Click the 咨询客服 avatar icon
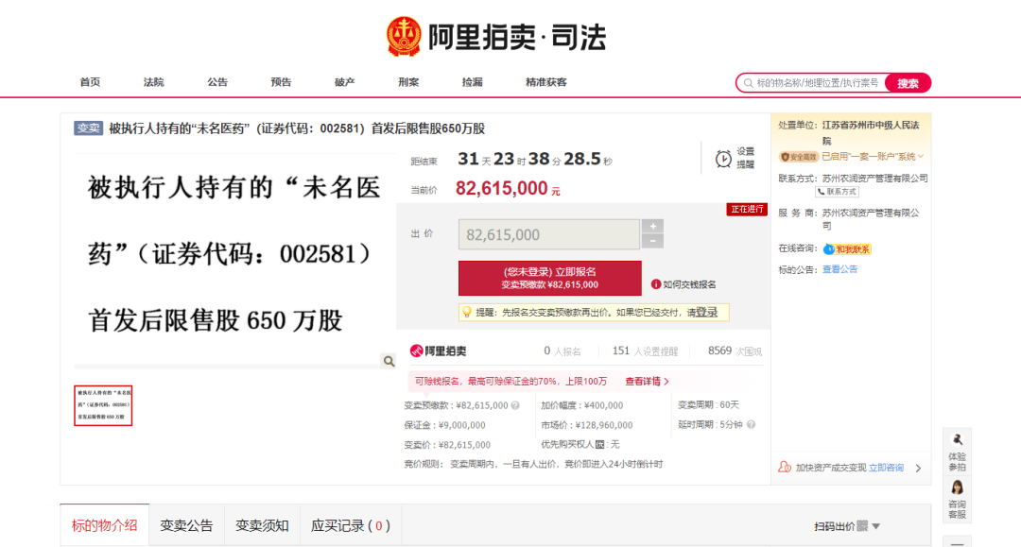This screenshot has height=547, width=1021. [x=957, y=487]
